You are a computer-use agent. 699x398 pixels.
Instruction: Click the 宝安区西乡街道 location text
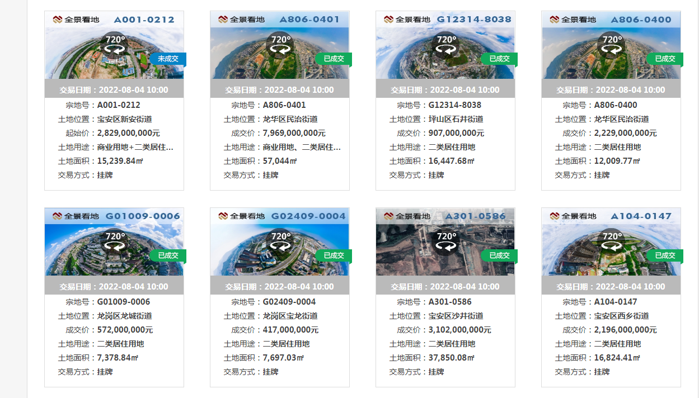point(621,316)
